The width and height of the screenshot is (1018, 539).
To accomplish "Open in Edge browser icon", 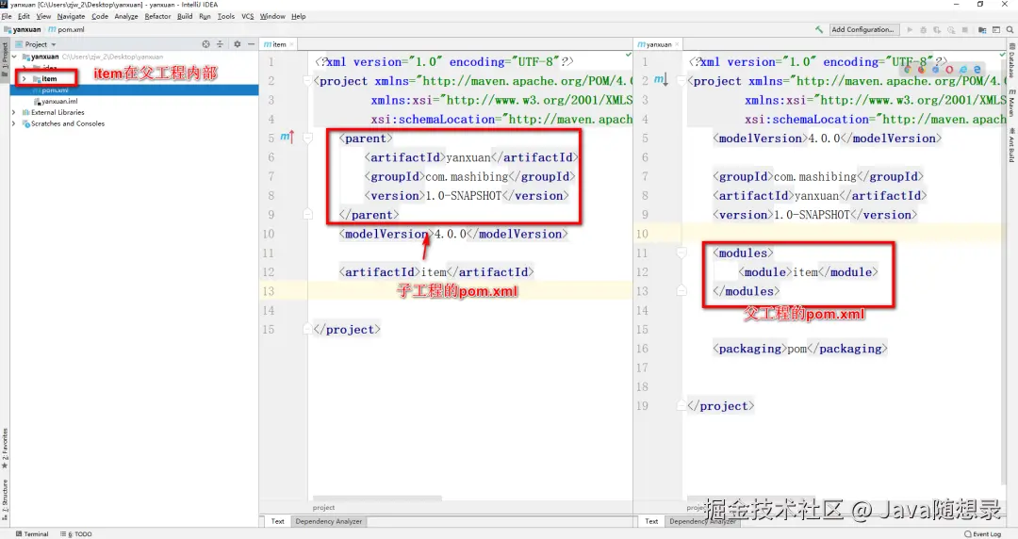I will click(x=977, y=70).
